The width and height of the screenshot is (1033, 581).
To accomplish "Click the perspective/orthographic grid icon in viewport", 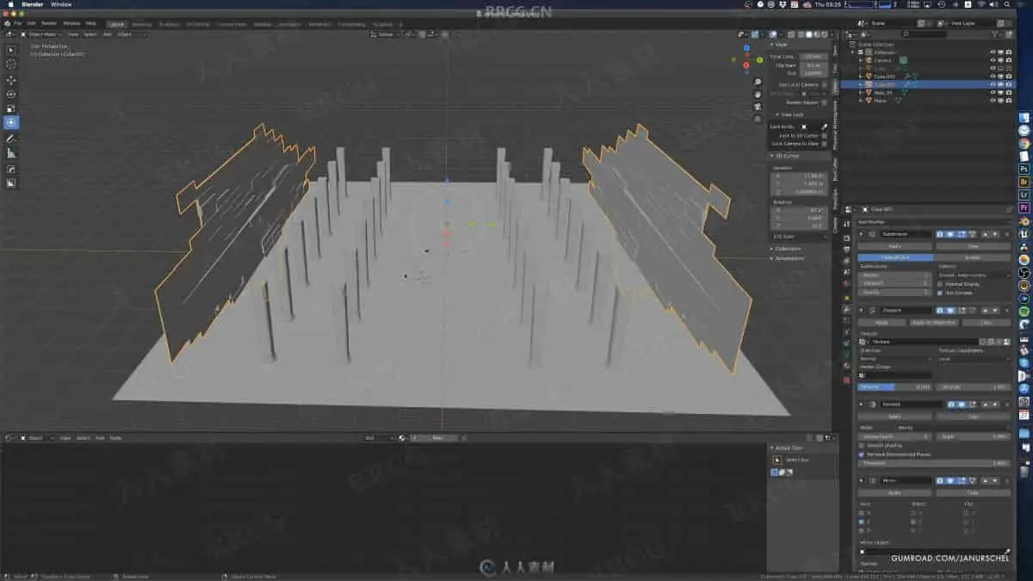I will tap(758, 119).
